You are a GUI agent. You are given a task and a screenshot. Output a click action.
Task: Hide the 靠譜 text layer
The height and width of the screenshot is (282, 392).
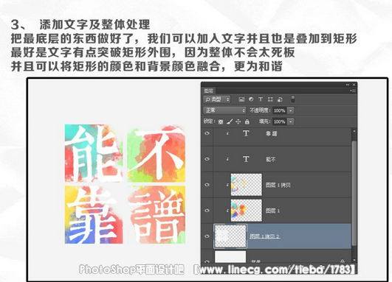(207, 133)
